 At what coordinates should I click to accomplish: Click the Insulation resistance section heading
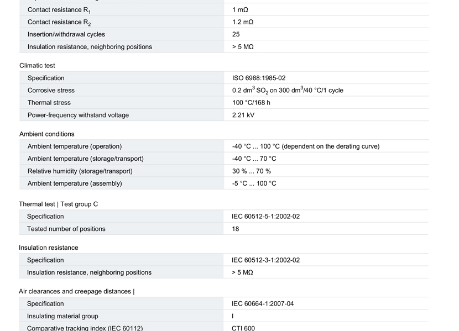[x=48, y=248]
